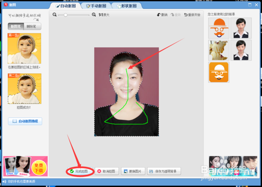262x187 pixels.
Task: Click the 抠图 app logo icon
Action: (6, 4)
